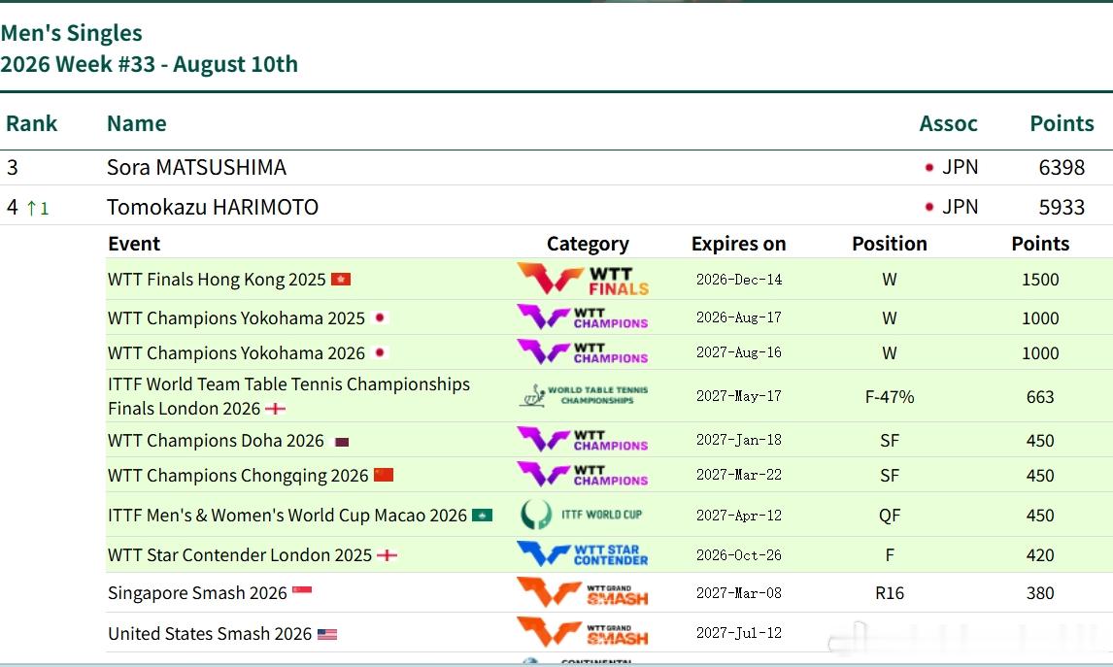
Task: Click England flag beside Star Contender London 2025
Action: [x=387, y=555]
